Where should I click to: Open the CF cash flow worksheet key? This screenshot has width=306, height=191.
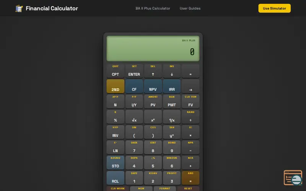[x=134, y=86]
